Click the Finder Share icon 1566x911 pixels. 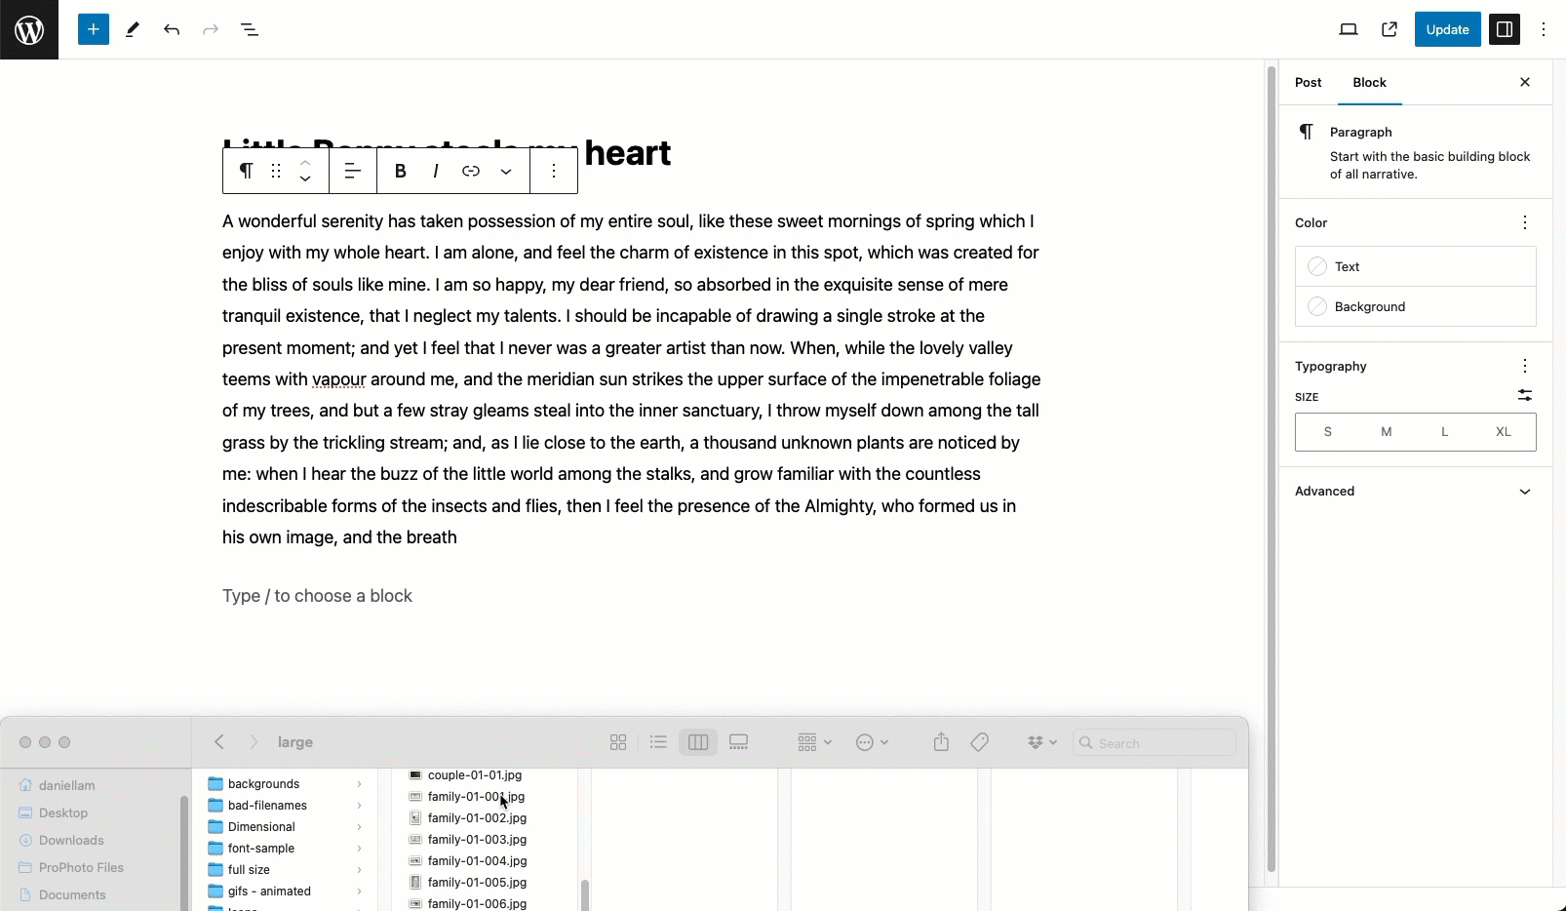tap(941, 742)
